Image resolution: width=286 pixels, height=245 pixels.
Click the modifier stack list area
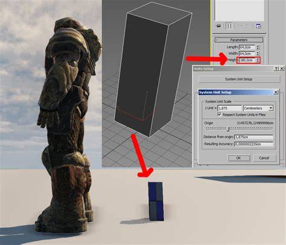(240, 10)
